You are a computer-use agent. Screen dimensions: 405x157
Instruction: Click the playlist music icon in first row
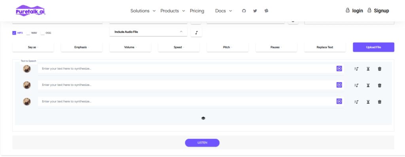click(x=356, y=69)
